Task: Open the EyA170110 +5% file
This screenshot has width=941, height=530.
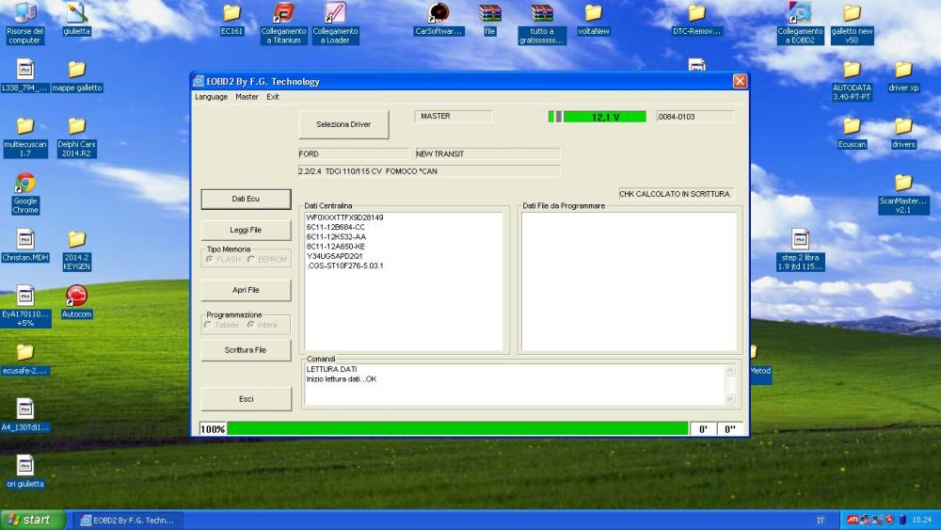Action: [24, 307]
